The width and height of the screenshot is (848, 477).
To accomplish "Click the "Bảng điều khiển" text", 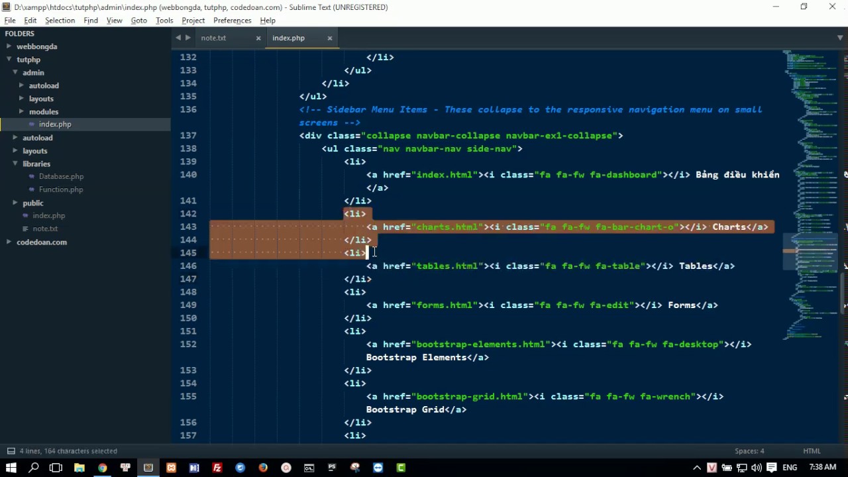I will pos(737,174).
